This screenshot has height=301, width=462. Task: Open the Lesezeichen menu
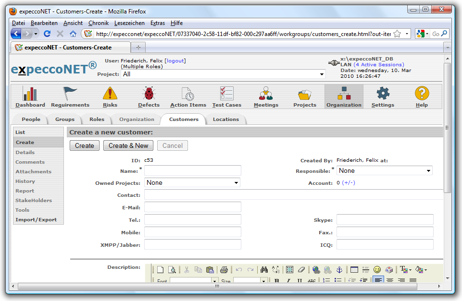129,23
